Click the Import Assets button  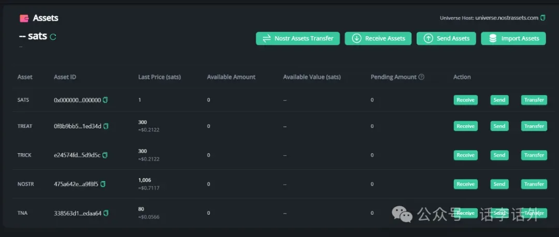pos(513,38)
